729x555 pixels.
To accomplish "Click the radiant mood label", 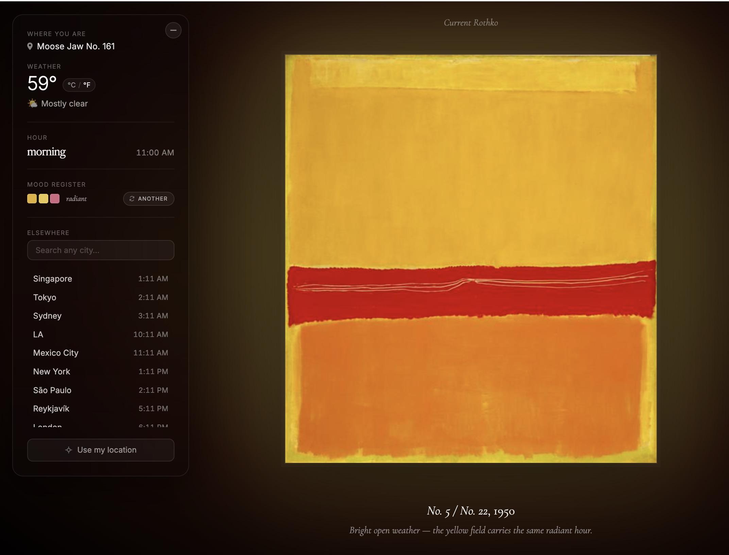I will 77,199.
